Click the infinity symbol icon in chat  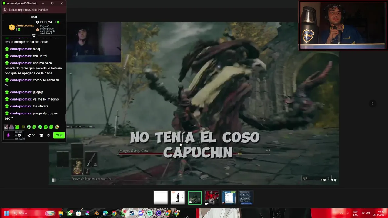[x=34, y=135]
